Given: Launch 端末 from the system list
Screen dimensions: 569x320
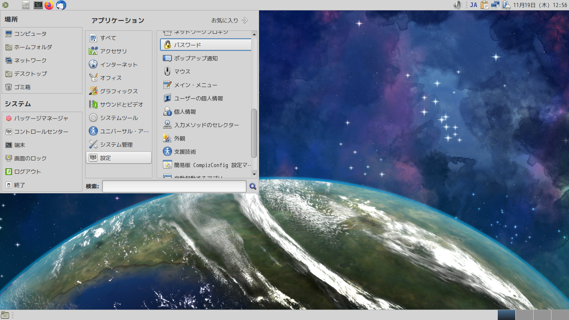Looking at the screenshot, I should tap(42, 145).
